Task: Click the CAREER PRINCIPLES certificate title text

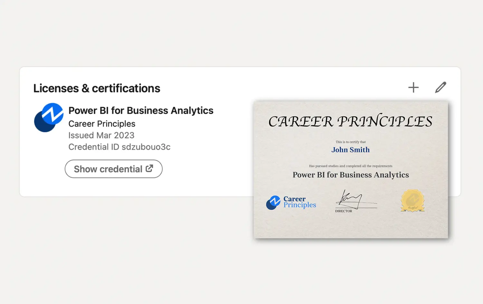Action: point(350,121)
